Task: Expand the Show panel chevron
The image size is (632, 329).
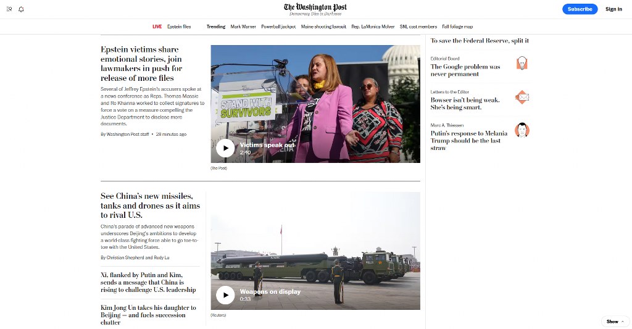Action: [x=623, y=322]
